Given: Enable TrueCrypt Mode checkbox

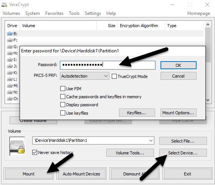Looking at the screenshot, I should [114, 76].
